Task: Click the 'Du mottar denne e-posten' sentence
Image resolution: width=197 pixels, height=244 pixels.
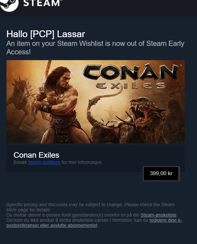Action: [x=92, y=215]
